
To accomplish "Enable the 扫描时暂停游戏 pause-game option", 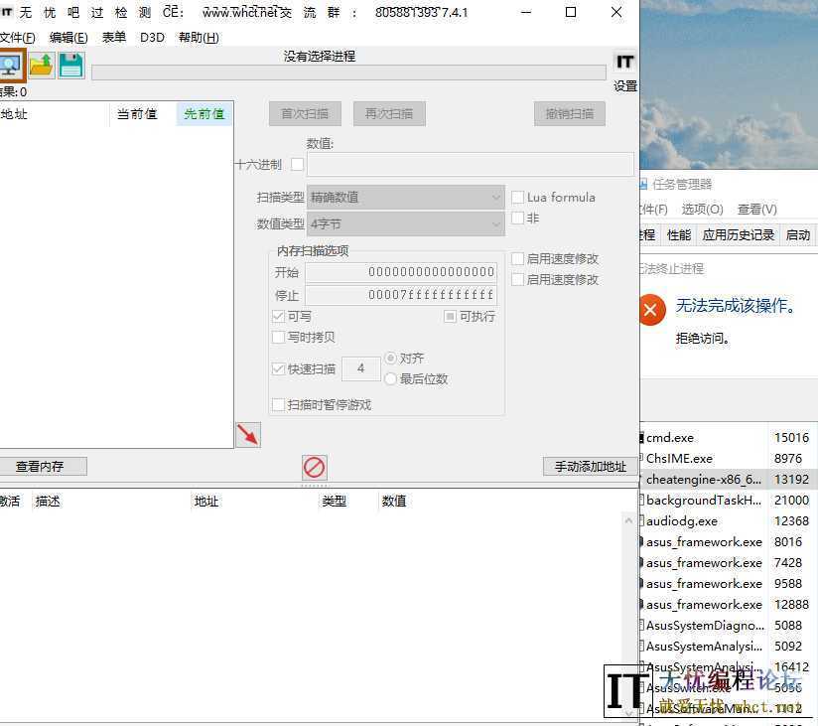I will (x=279, y=404).
